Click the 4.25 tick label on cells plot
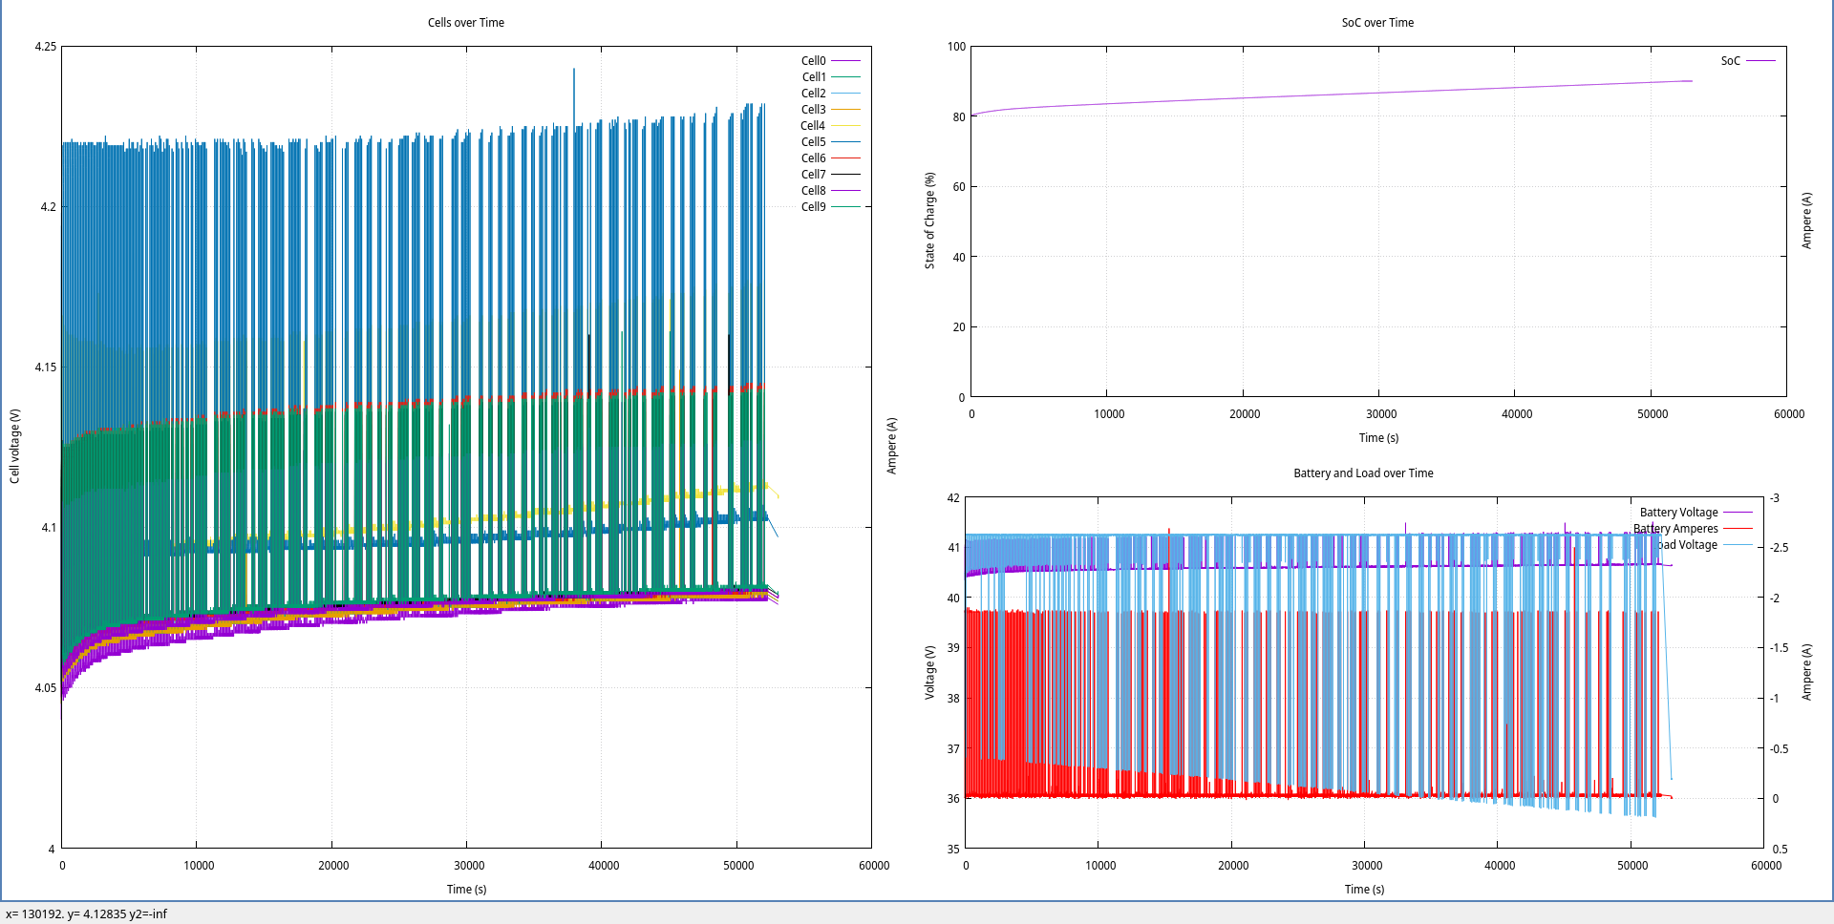Viewport: 1834px width, 924px height. (x=46, y=47)
